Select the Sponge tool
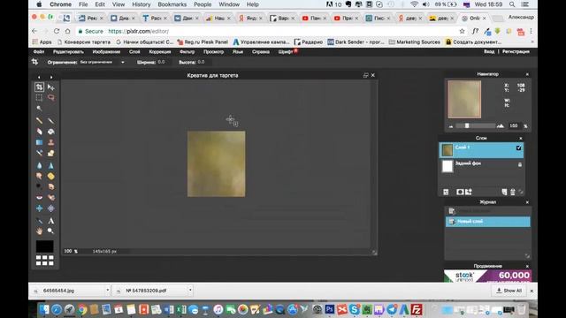566x318 pixels. [x=51, y=176]
